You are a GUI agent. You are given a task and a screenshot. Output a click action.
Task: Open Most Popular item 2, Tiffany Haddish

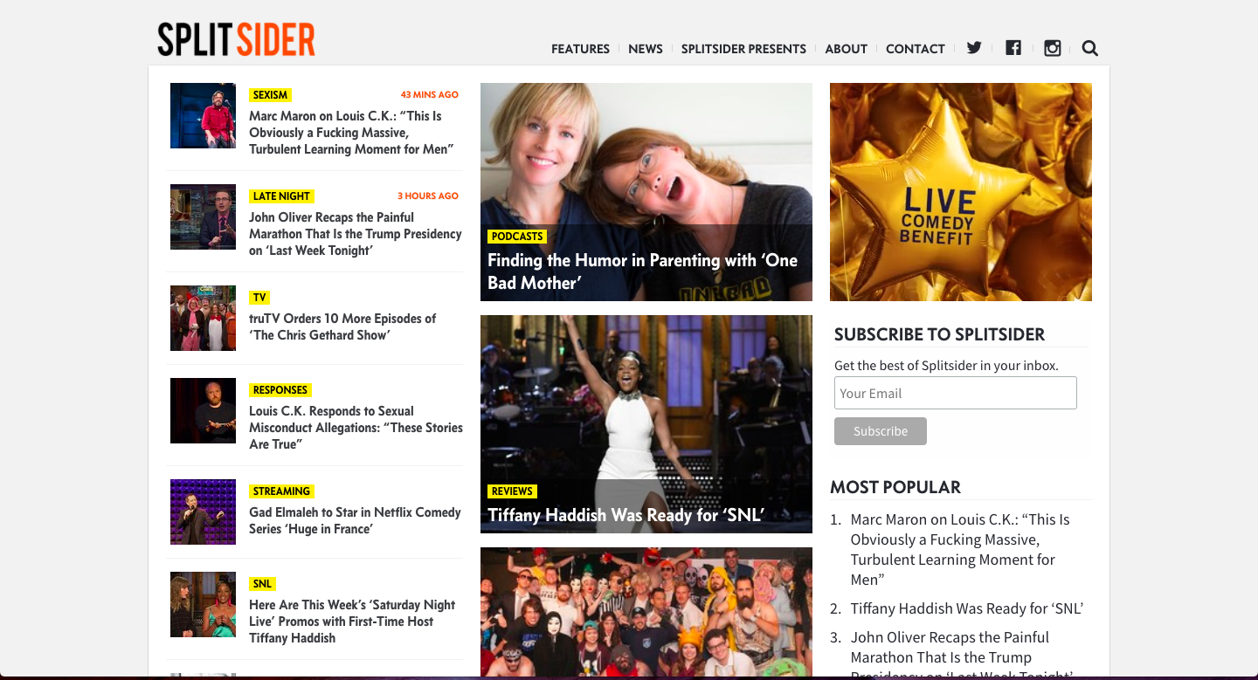967,608
